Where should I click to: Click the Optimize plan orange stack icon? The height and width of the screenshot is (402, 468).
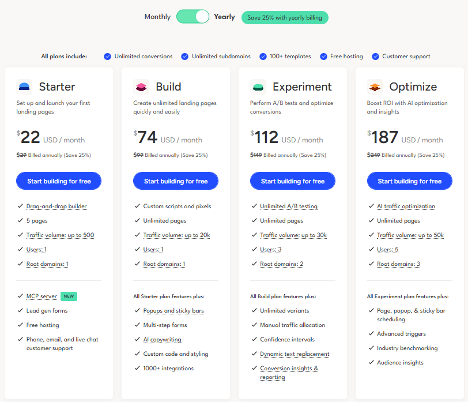tap(375, 87)
